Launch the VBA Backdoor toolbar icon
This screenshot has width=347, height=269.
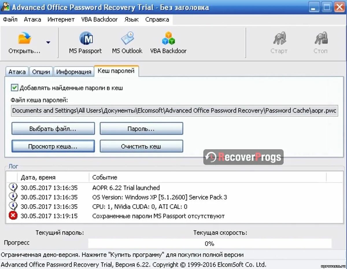pos(169,39)
